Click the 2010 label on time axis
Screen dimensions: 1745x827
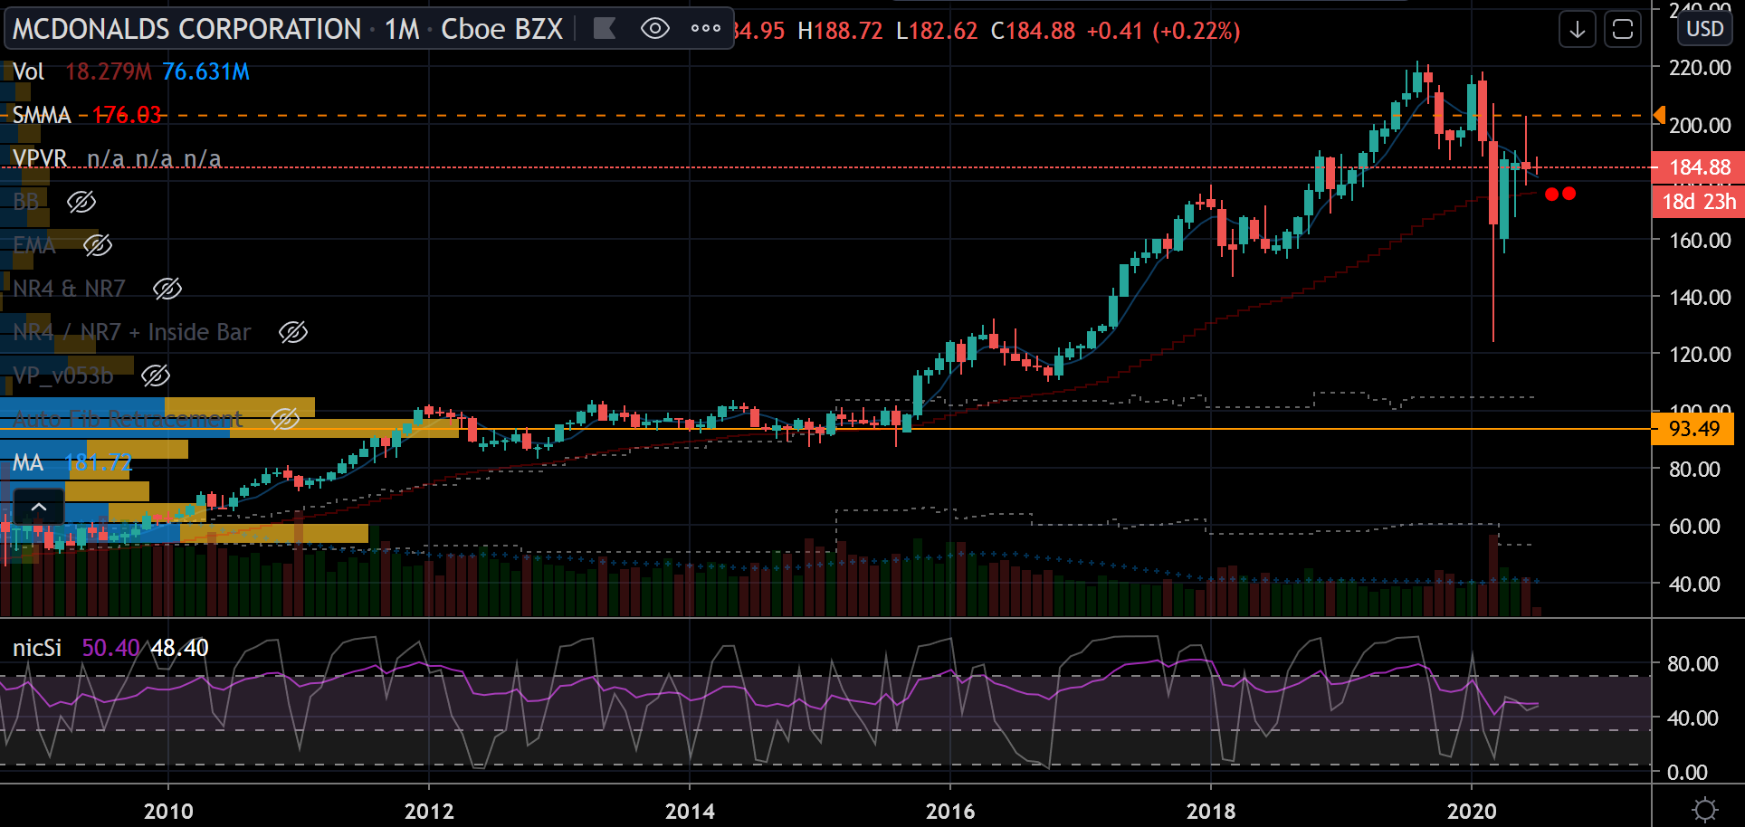tap(168, 811)
